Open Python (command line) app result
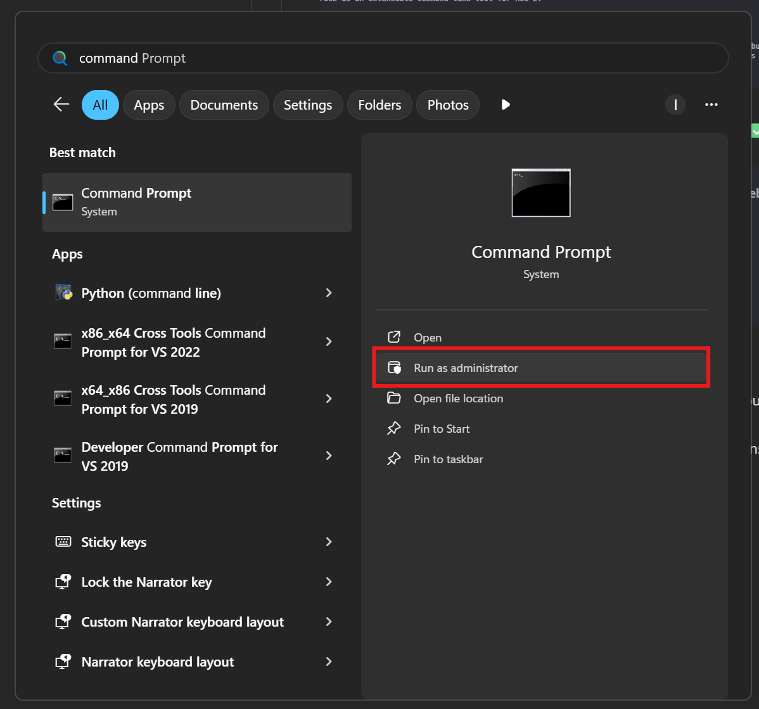 151,293
